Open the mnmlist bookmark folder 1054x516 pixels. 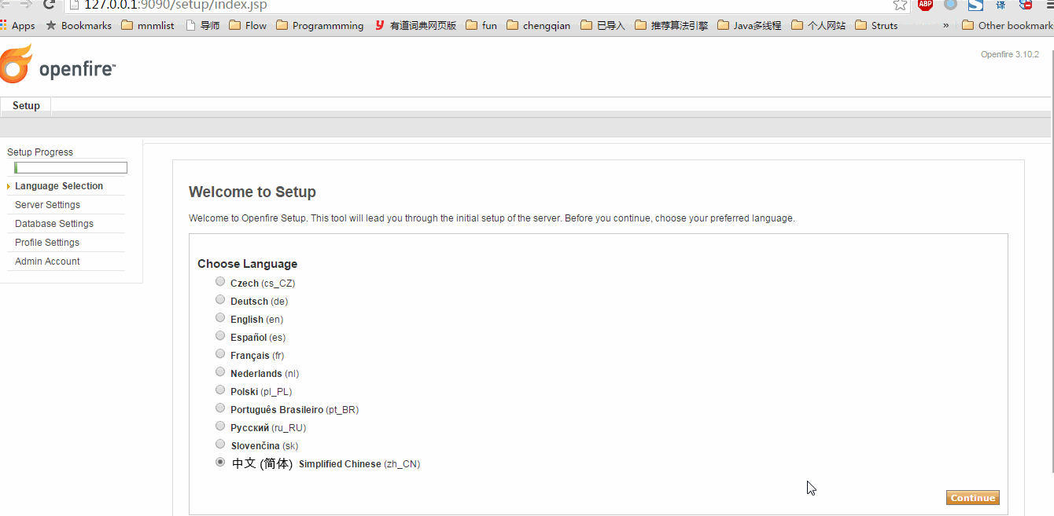coord(148,25)
